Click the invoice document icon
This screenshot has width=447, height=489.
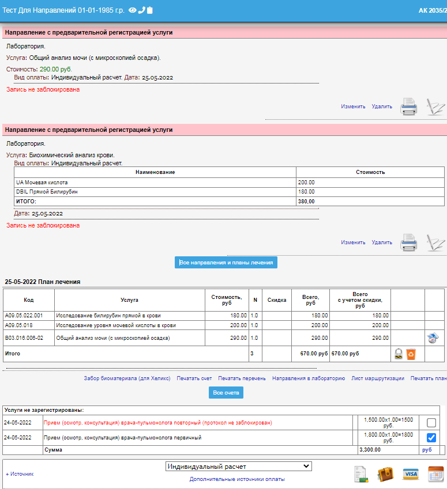click(361, 474)
